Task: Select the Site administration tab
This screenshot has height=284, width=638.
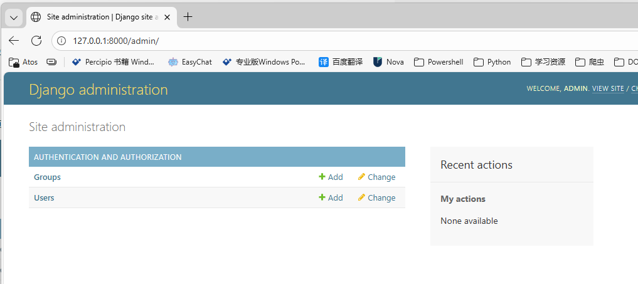Action: [x=102, y=17]
